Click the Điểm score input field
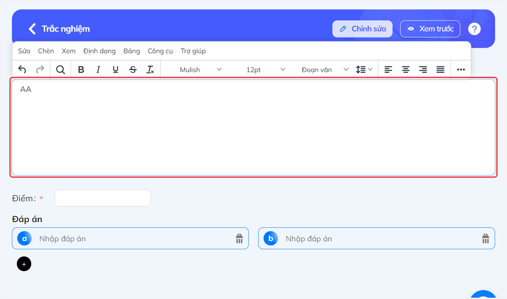 103,198
